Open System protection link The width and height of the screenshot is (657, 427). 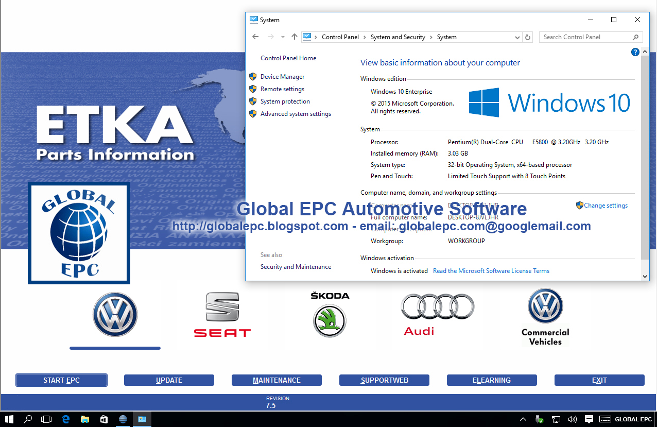tap(285, 101)
